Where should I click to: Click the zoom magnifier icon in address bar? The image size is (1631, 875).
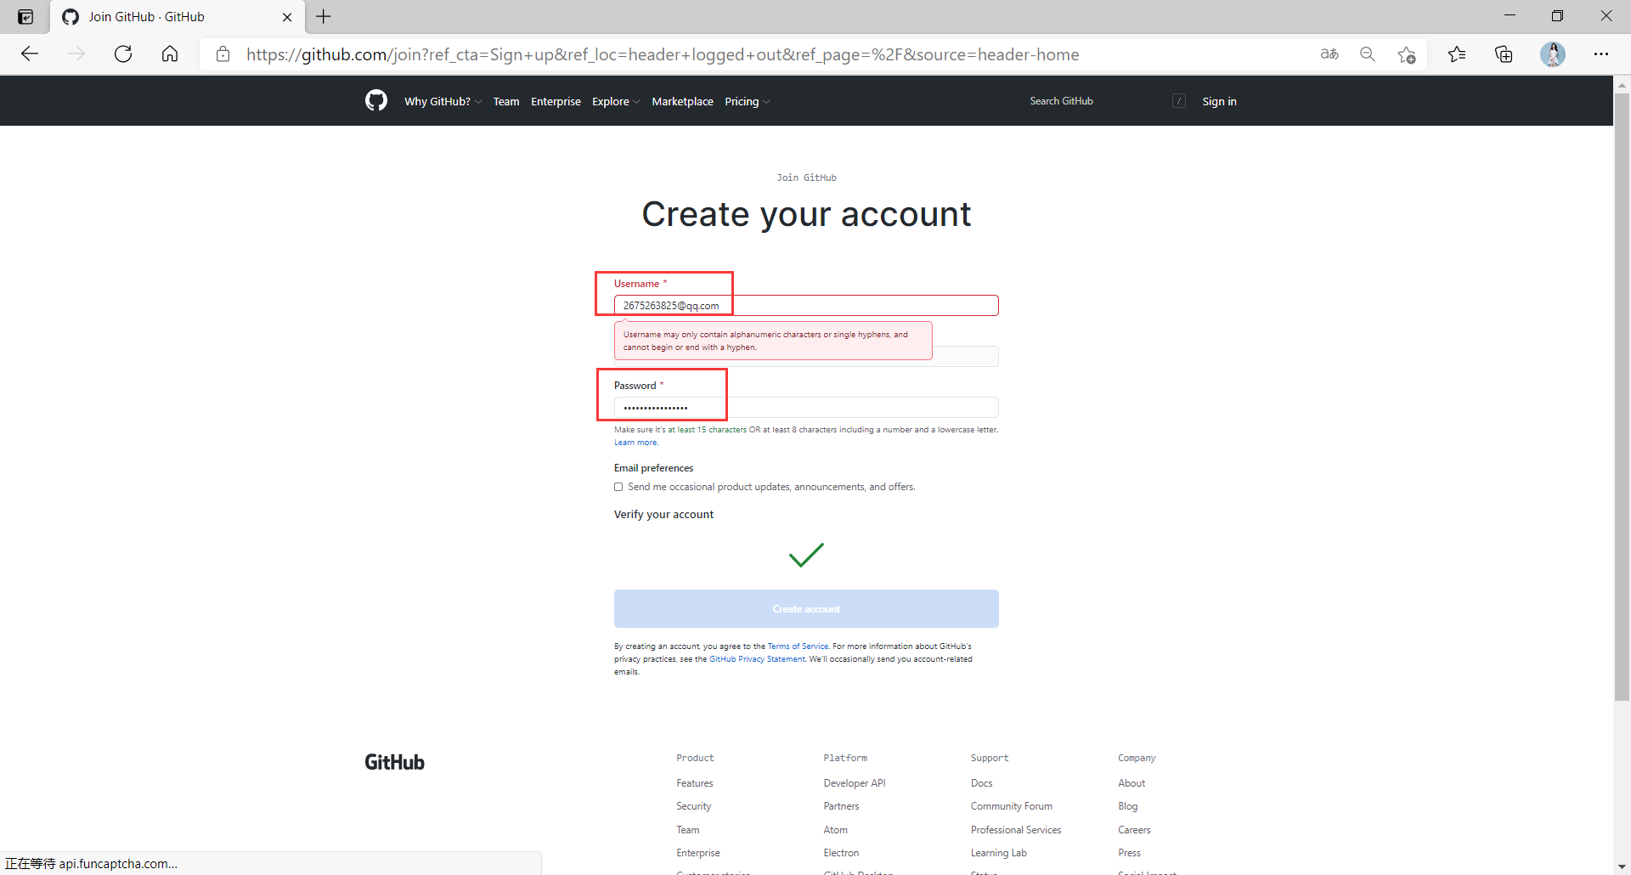coord(1368,54)
